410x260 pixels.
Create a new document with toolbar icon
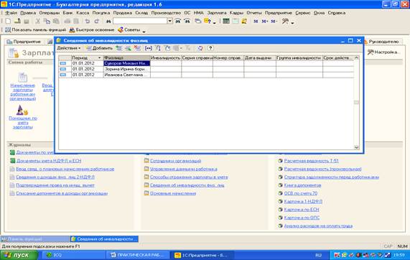pos(8,21)
